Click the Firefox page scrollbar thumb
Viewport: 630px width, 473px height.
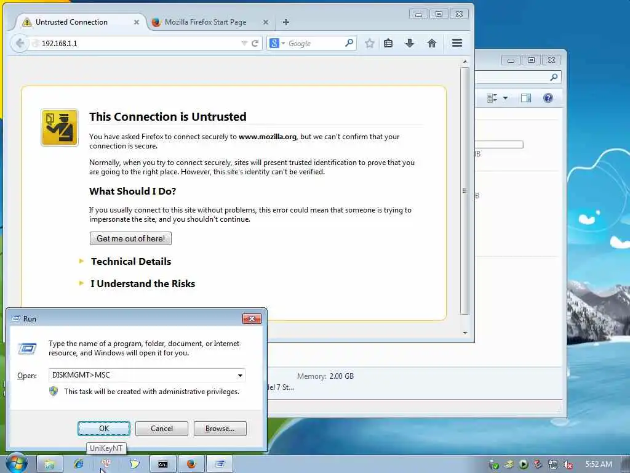(465, 191)
